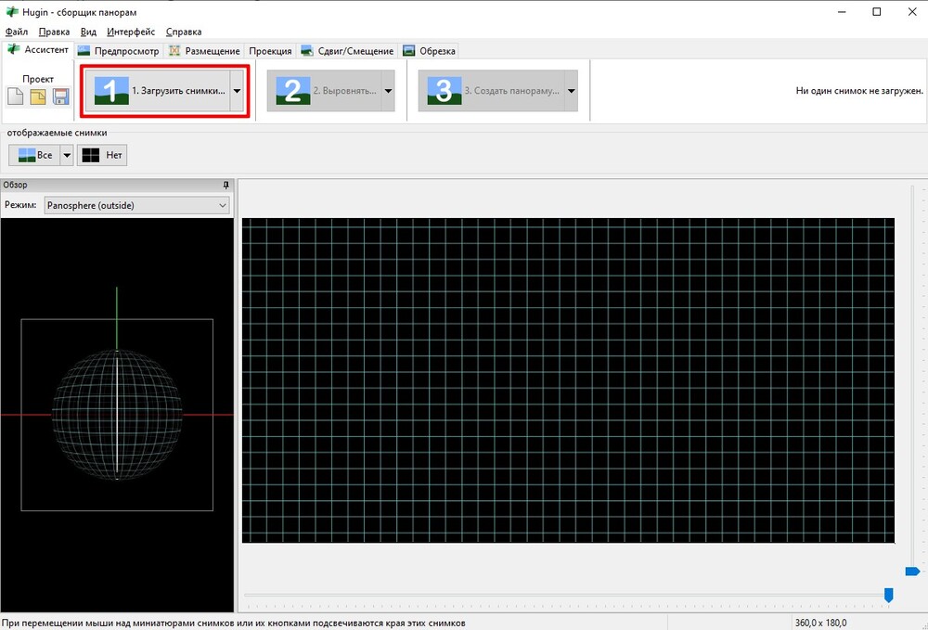This screenshot has height=630, width=928.
Task: Click the Hugin icon in the title bar
Action: (11, 11)
